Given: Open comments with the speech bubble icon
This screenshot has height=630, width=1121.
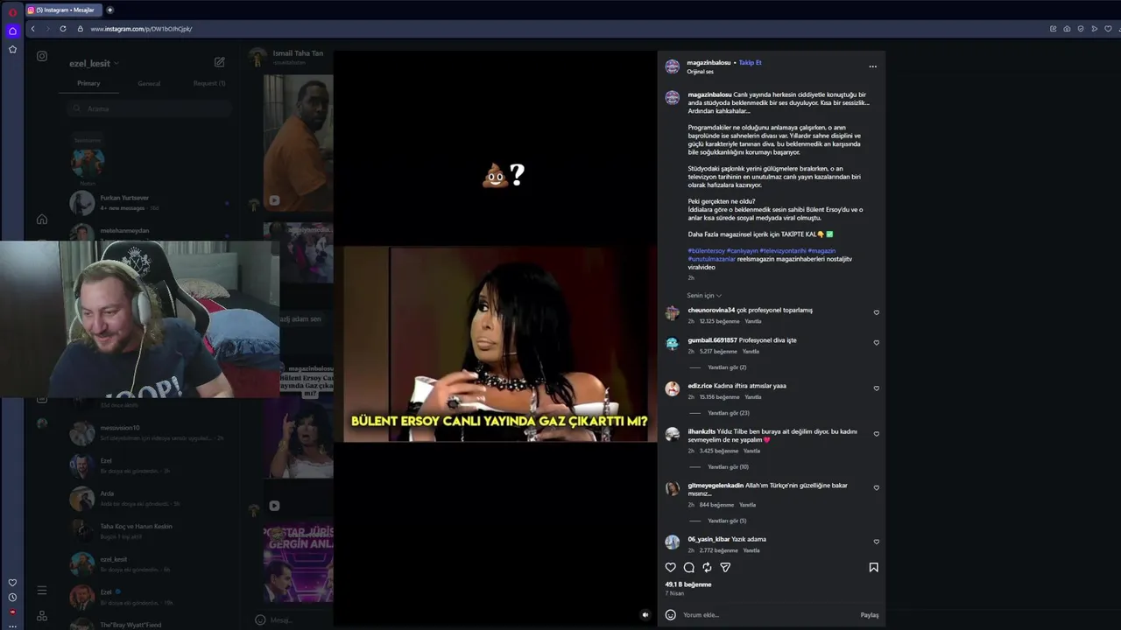Looking at the screenshot, I should click(x=689, y=567).
